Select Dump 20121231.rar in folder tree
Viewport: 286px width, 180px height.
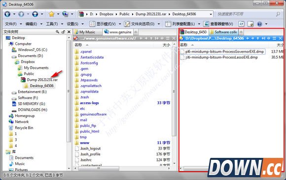42,80
